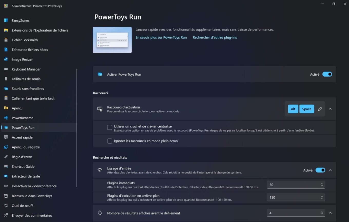
Task: Open the FancyZones settings page
Action: click(39, 21)
